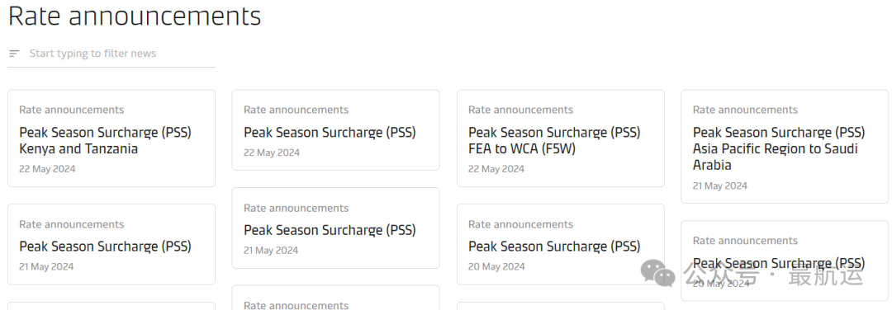
Task: Focus the 'Start typing to filter news' field
Action: [111, 54]
